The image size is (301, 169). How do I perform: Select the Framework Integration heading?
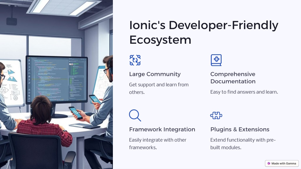(x=162, y=129)
